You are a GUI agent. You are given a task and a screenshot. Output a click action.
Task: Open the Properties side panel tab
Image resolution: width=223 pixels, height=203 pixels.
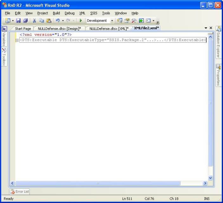[x=218, y=75]
